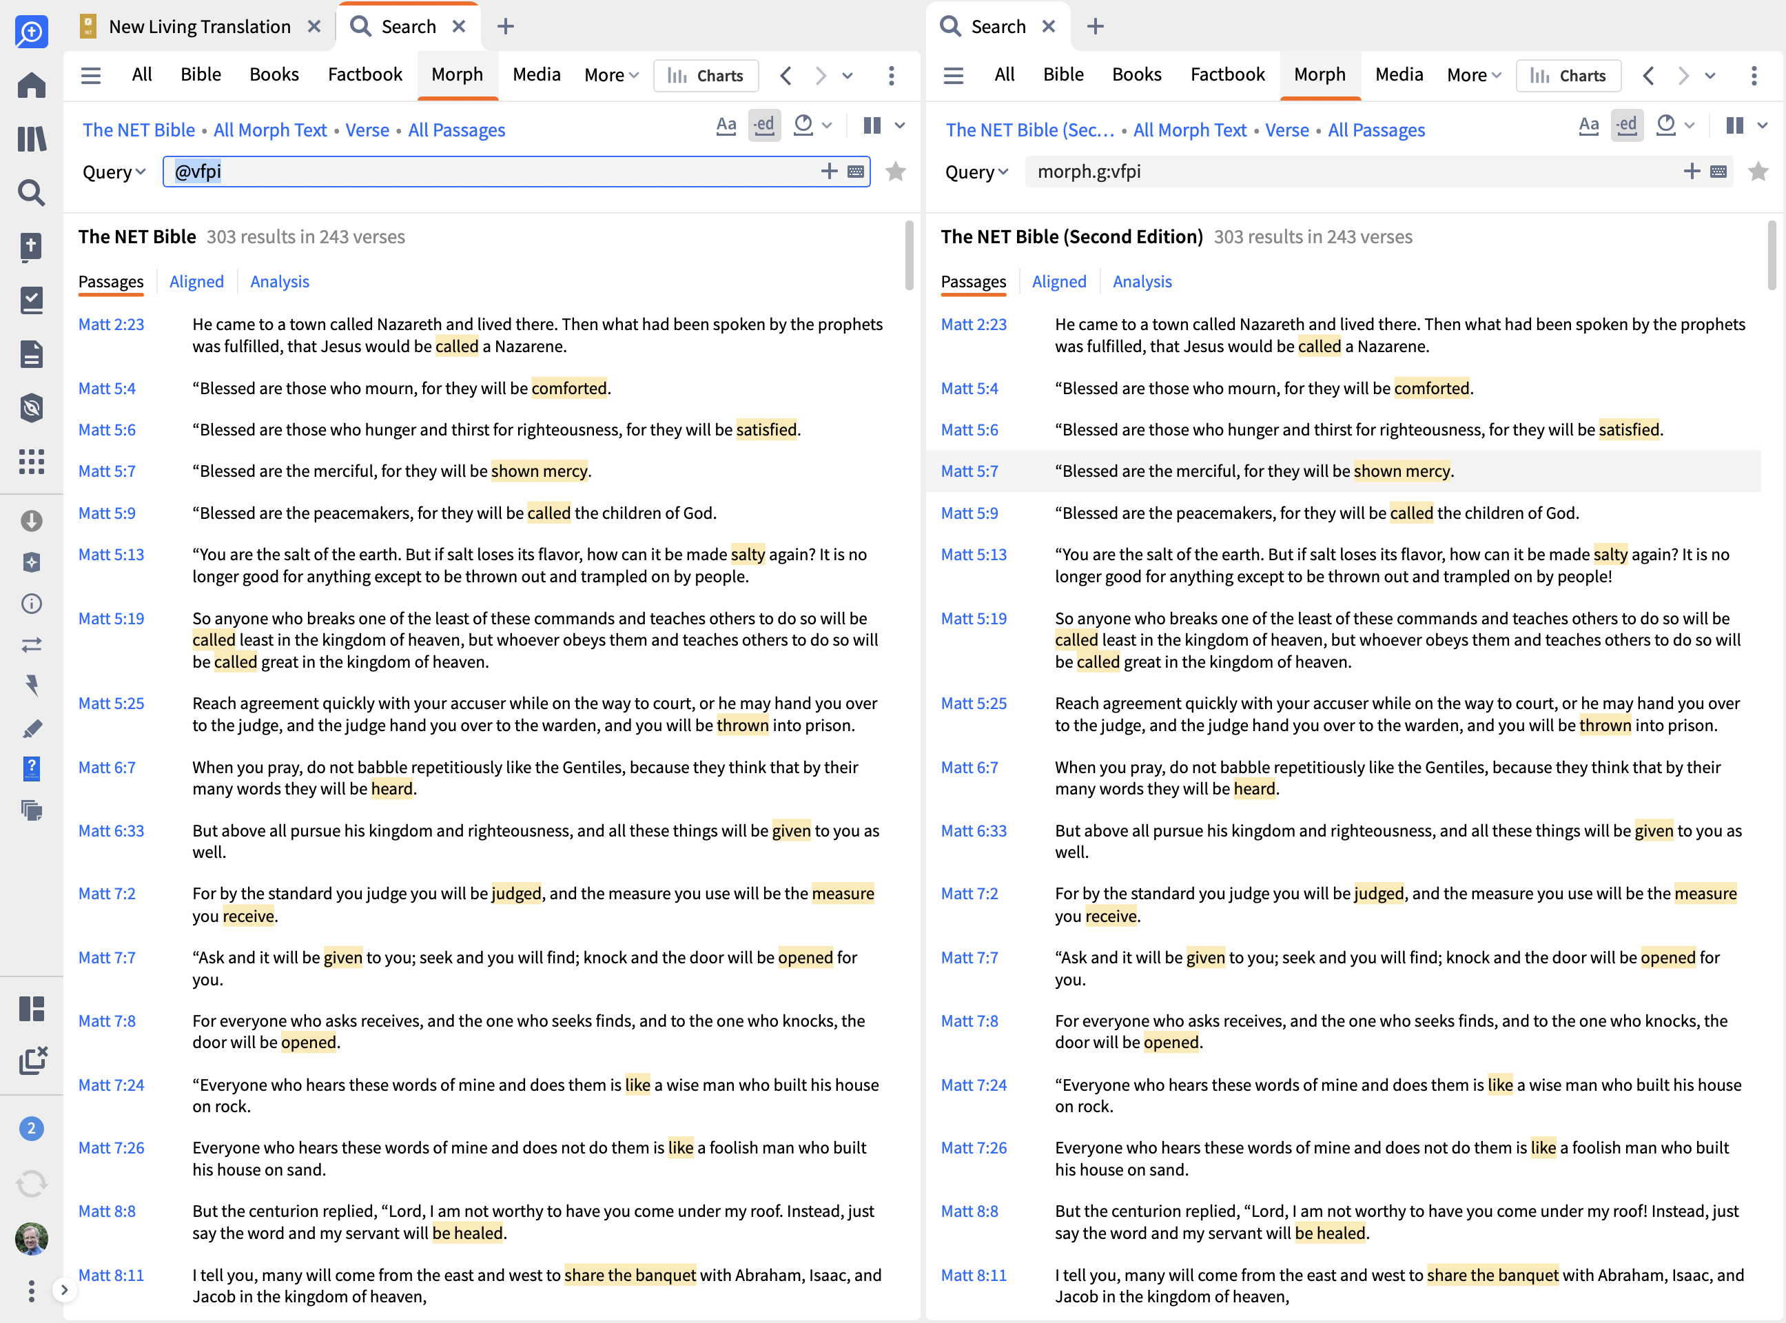The width and height of the screenshot is (1786, 1323).
Task: Open the left Query dropdown
Action: [x=114, y=172]
